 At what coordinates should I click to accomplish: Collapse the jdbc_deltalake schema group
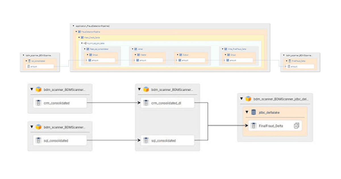pyautogui.click(x=247, y=113)
